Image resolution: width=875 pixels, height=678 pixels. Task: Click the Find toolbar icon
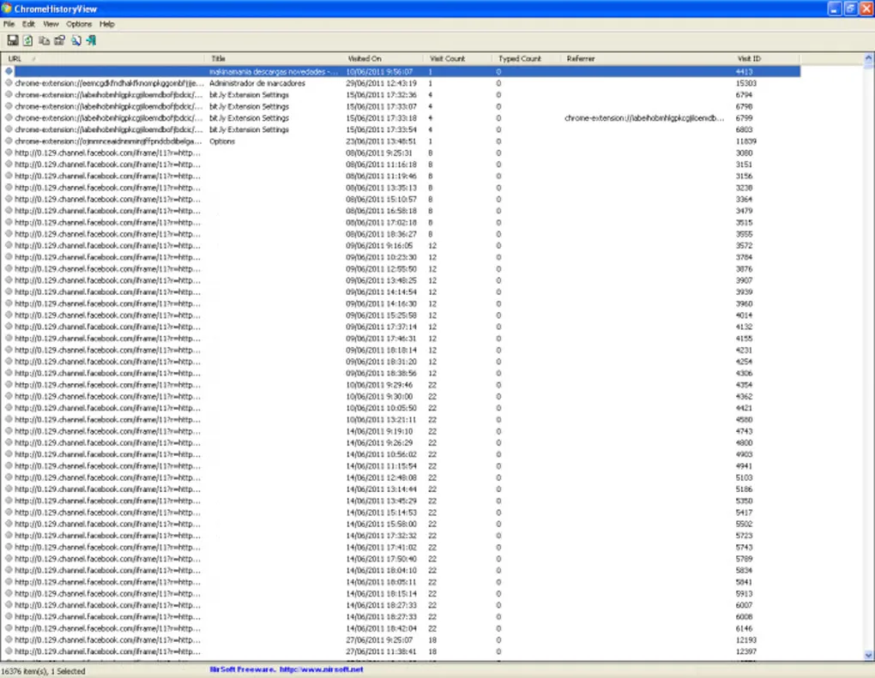75,40
